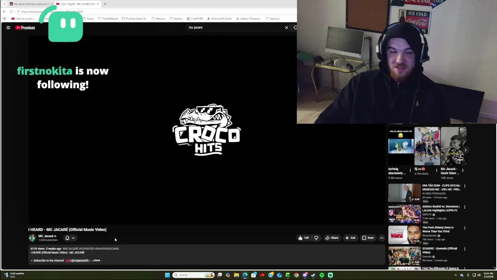Open options for 'Atletico Madrid vs. Barcelona' video
The width and height of the screenshot is (497, 280).
coord(464,207)
